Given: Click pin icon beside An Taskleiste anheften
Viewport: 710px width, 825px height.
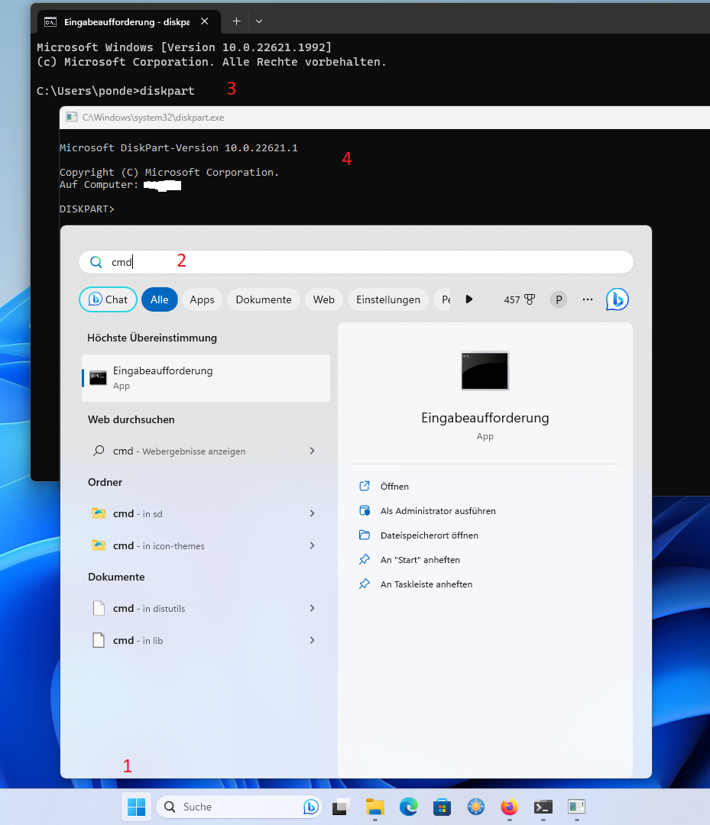Looking at the screenshot, I should pyautogui.click(x=365, y=584).
